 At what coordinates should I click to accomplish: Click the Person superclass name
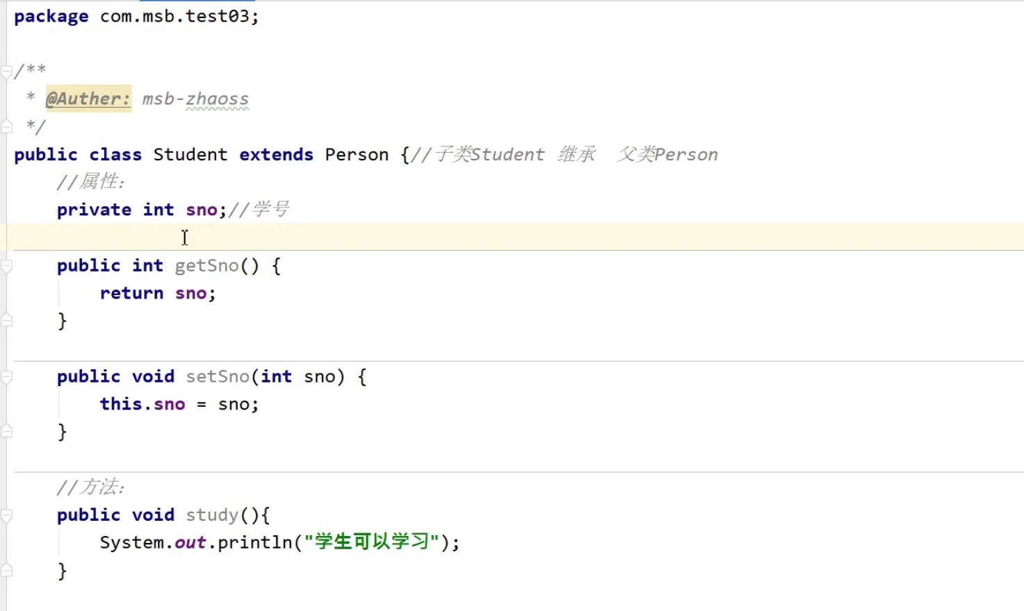click(x=357, y=154)
